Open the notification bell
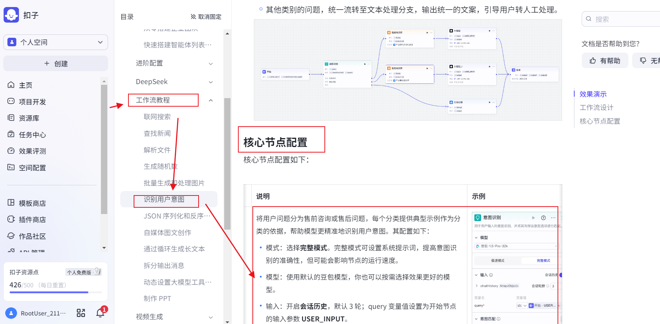The height and width of the screenshot is (324, 660). point(100,313)
